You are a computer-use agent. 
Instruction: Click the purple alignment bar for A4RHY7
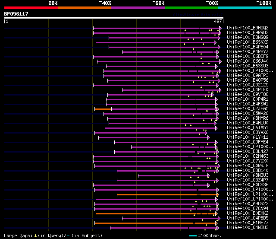[x=170, y=52]
